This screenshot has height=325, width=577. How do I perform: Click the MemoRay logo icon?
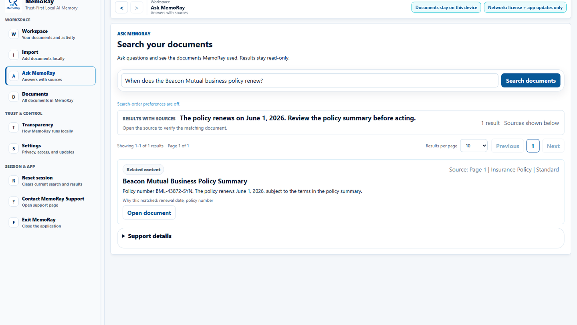coord(13,5)
